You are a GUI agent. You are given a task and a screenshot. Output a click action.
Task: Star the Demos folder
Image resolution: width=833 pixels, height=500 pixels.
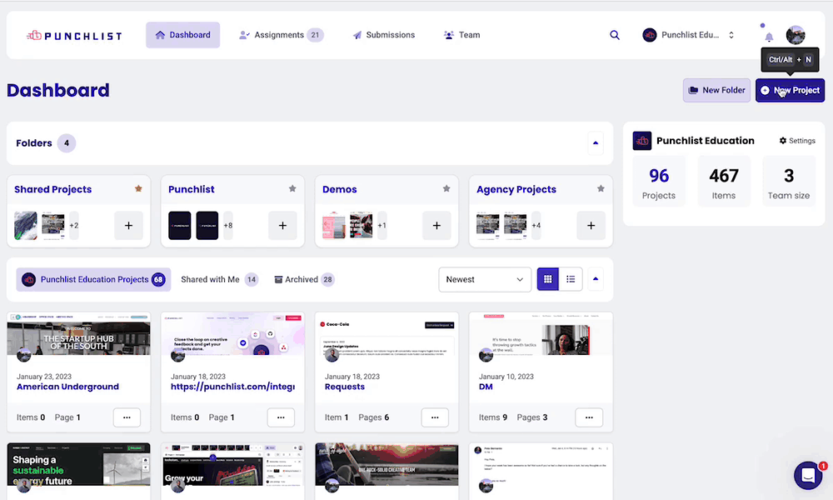[446, 188]
